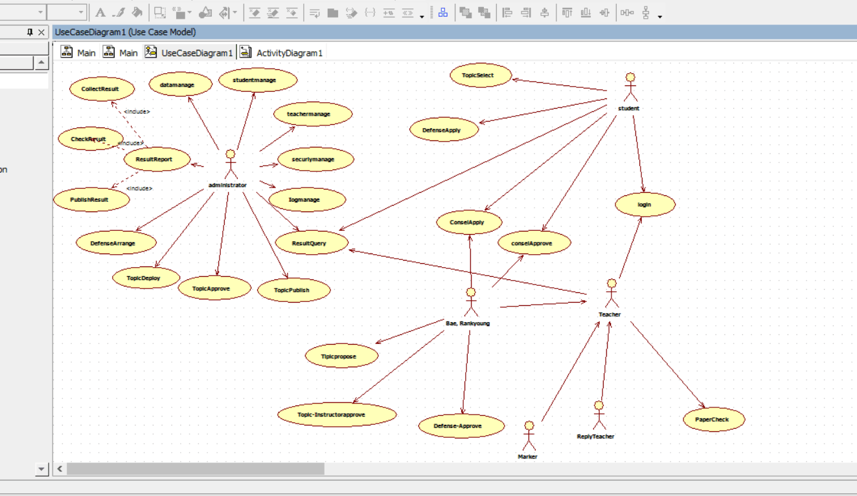The image size is (857, 496).
Task: Open the font name dropdown
Action: [x=40, y=12]
